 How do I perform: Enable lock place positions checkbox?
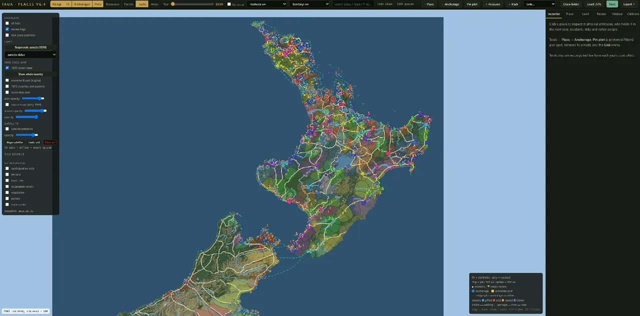coord(7,35)
